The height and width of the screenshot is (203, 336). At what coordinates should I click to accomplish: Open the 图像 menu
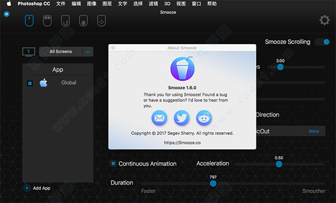[91, 4]
